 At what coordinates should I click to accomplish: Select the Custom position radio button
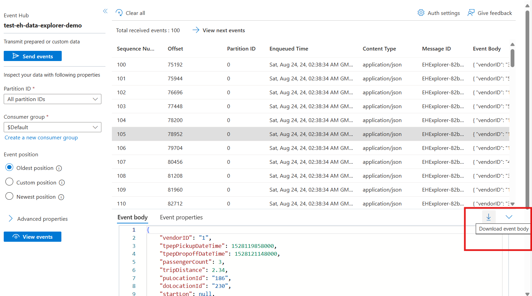pos(9,182)
